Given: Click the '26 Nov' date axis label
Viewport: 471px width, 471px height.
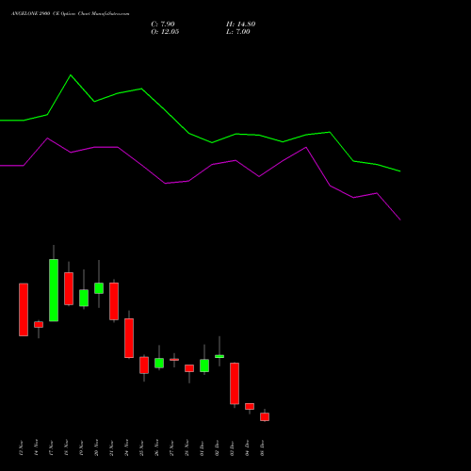Looking at the screenshot, I should 156,447.
